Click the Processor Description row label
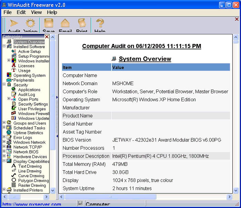The image size is (241, 208). [86, 156]
